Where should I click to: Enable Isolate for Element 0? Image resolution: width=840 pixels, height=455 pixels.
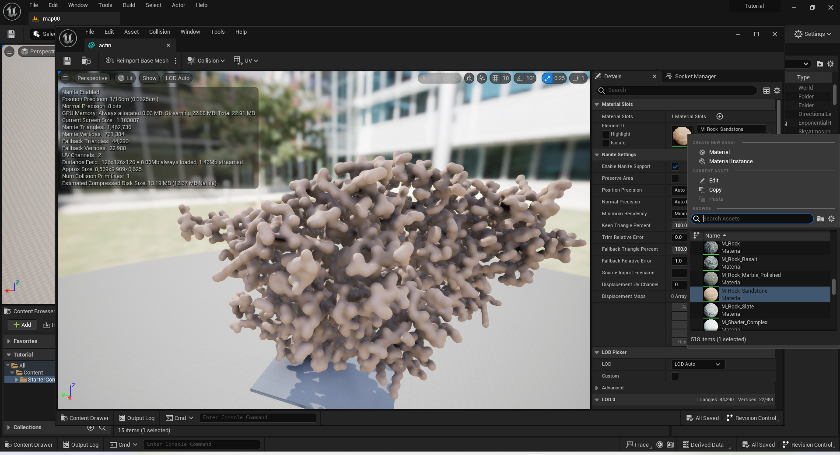pyautogui.click(x=606, y=143)
